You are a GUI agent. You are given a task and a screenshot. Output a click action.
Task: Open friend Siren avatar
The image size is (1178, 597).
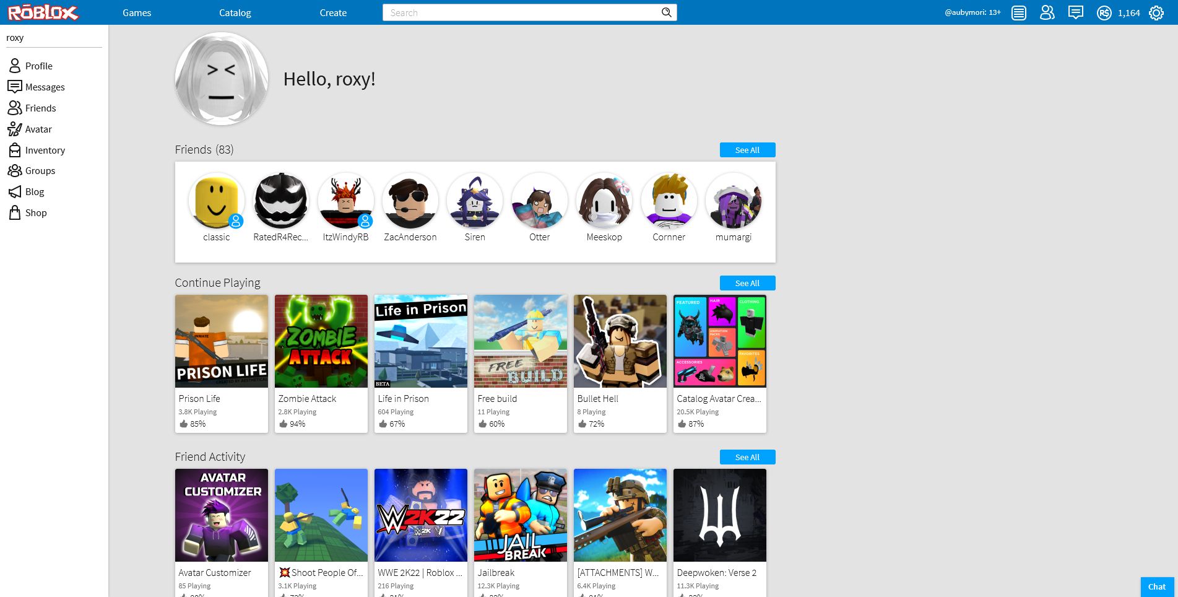point(475,201)
